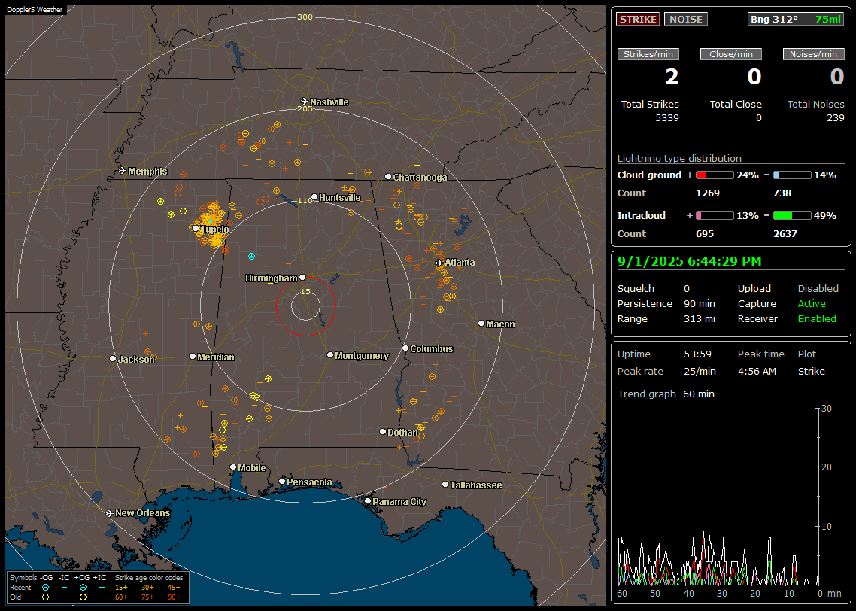Select the Atlanta airport icon
The height and width of the screenshot is (611, 856).
pyautogui.click(x=439, y=263)
